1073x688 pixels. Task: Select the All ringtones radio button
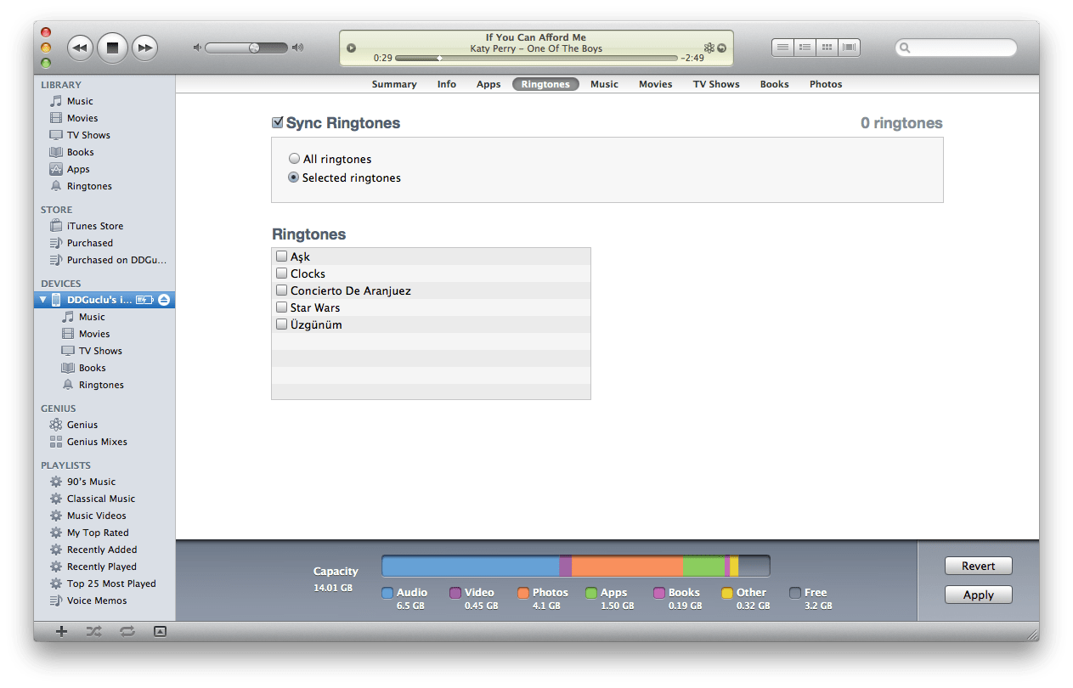click(294, 159)
